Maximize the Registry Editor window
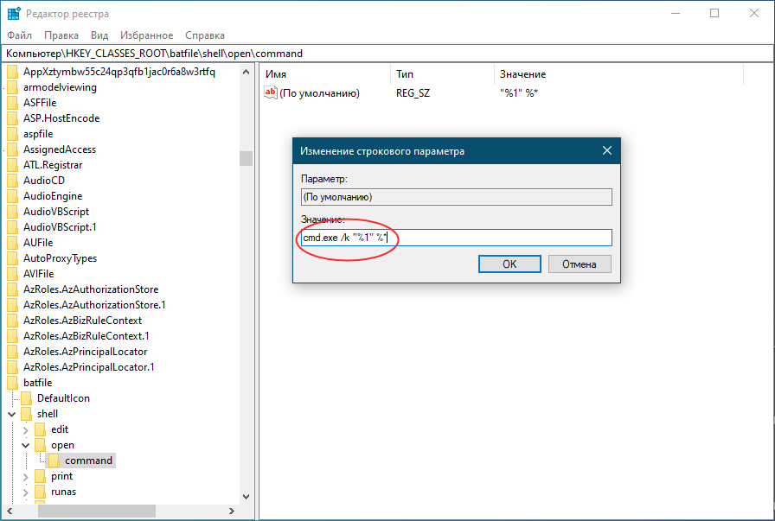Screen dimensions: 775x521 (714, 13)
